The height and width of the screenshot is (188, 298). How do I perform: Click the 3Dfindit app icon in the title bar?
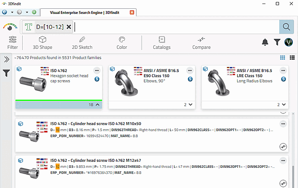[x=4, y=4]
